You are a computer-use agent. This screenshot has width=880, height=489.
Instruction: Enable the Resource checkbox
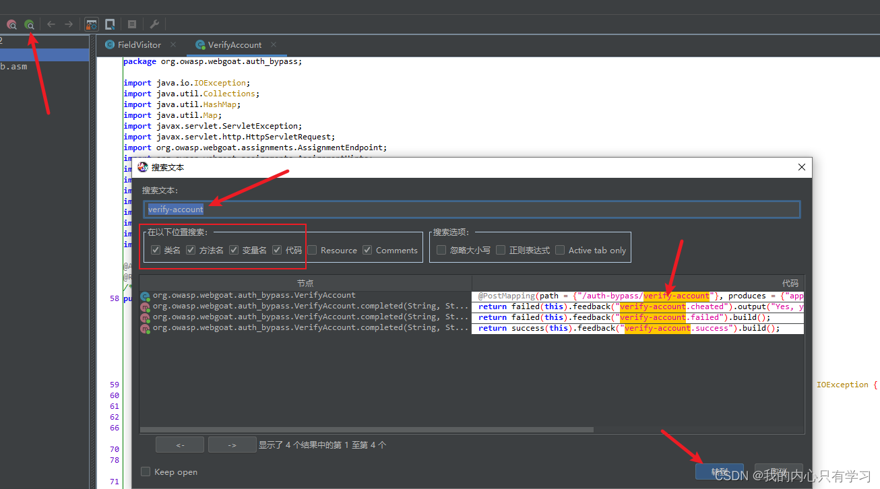[313, 250]
